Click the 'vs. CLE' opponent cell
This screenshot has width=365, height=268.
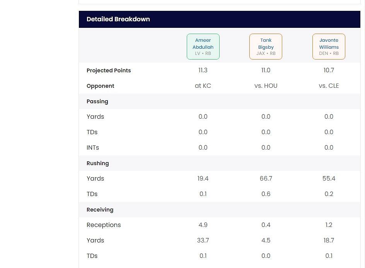[329, 86]
